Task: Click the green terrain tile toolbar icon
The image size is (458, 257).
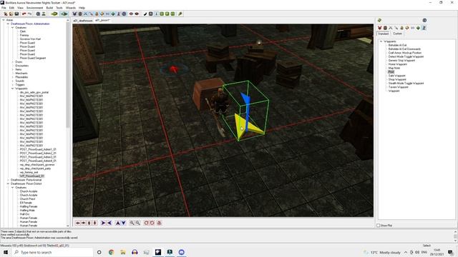Action: 54,14
